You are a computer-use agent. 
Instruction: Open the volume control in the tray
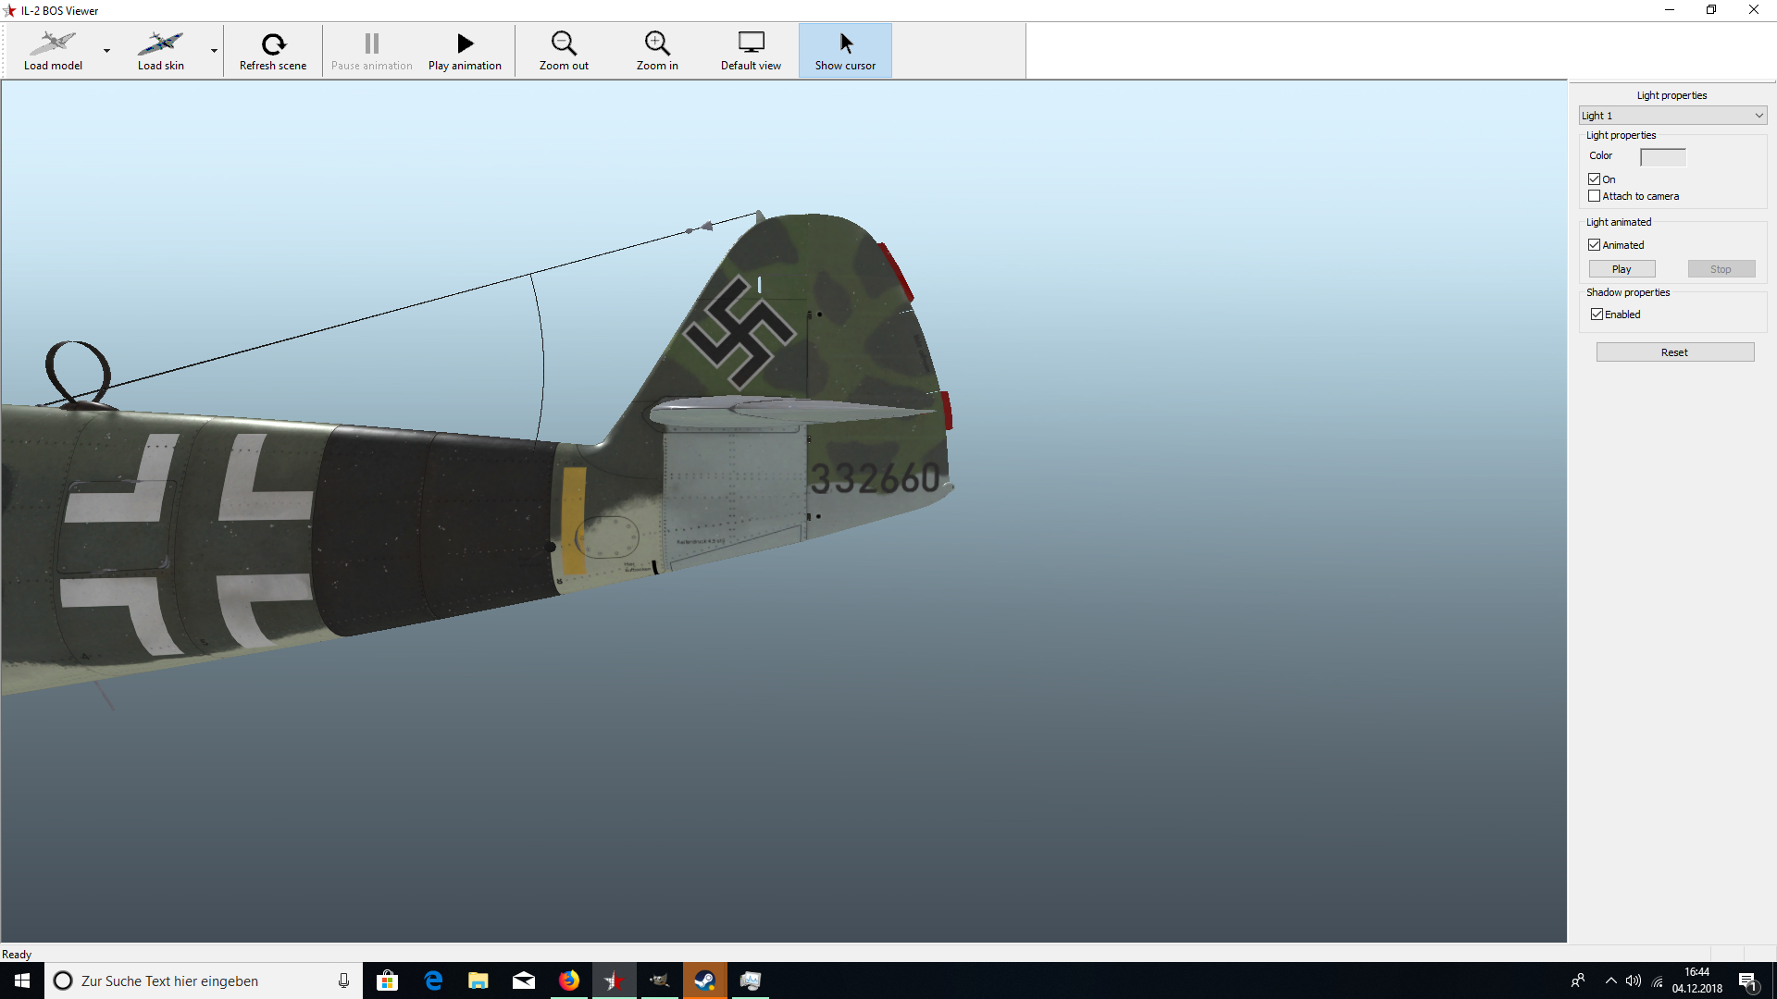1634,980
